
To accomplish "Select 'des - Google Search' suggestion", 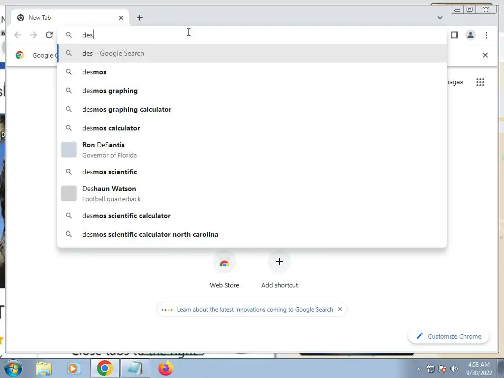I will tap(252, 53).
